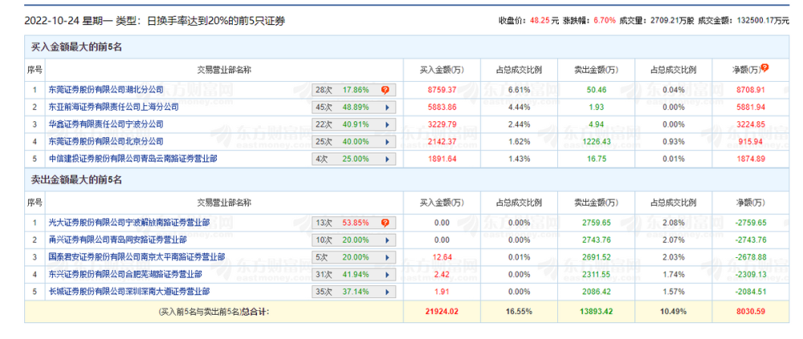Image resolution: width=803 pixels, height=339 pixels.
Task: Select the green sell amount 2759.65 cell
Action: pyautogui.click(x=596, y=223)
